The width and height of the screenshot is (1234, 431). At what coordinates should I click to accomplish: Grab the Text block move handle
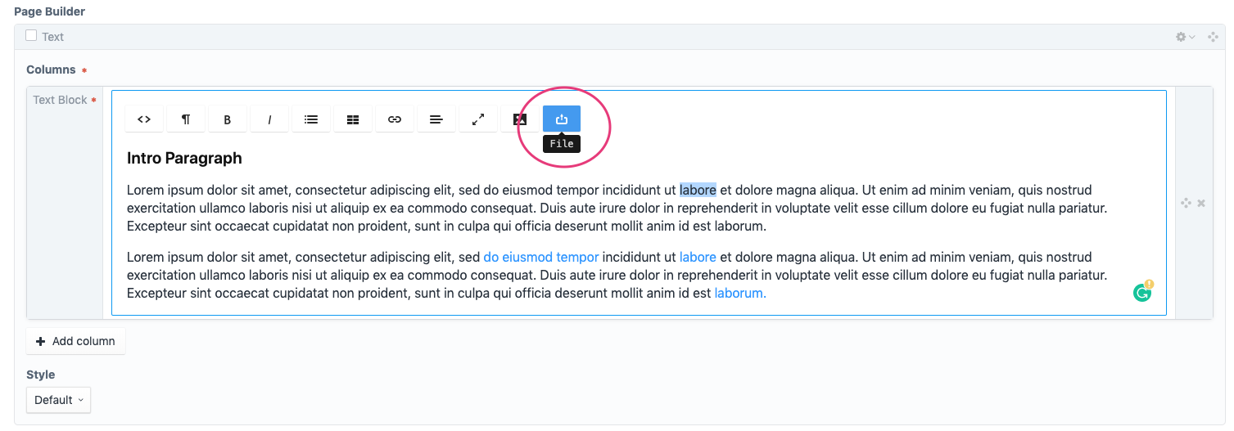pyautogui.click(x=1213, y=37)
